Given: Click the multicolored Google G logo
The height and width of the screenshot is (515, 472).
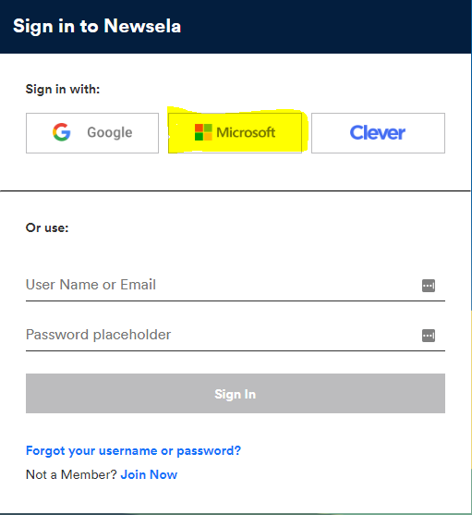Looking at the screenshot, I should pos(62,132).
